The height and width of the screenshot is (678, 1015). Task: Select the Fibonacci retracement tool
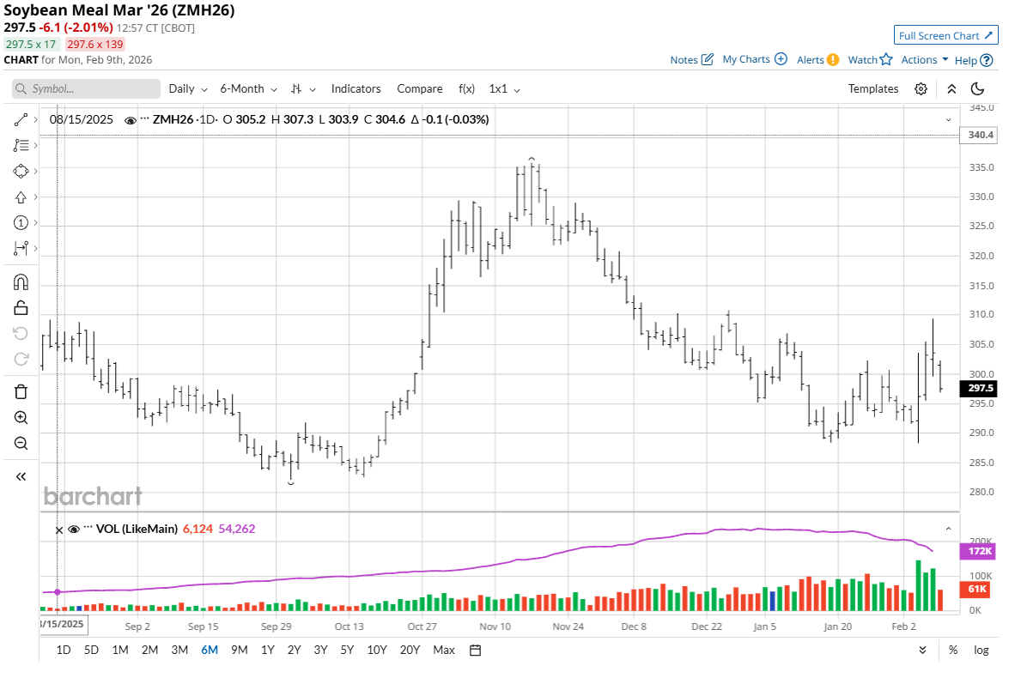pos(21,146)
